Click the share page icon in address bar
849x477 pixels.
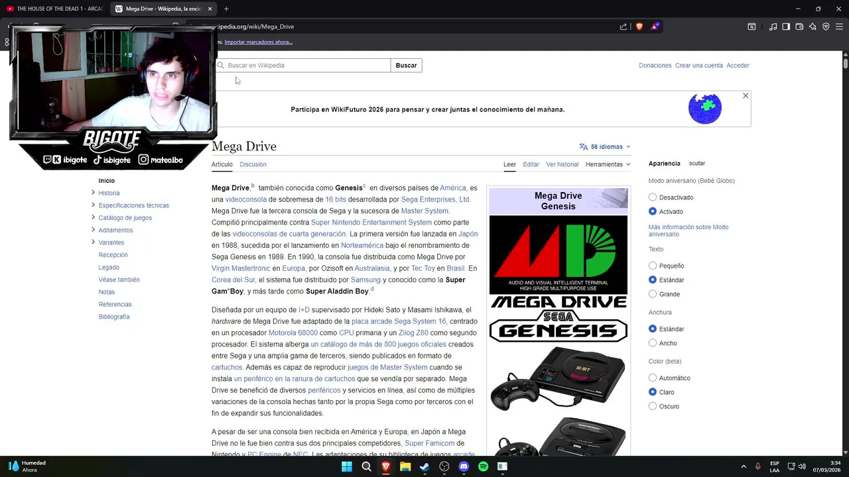[x=623, y=26]
